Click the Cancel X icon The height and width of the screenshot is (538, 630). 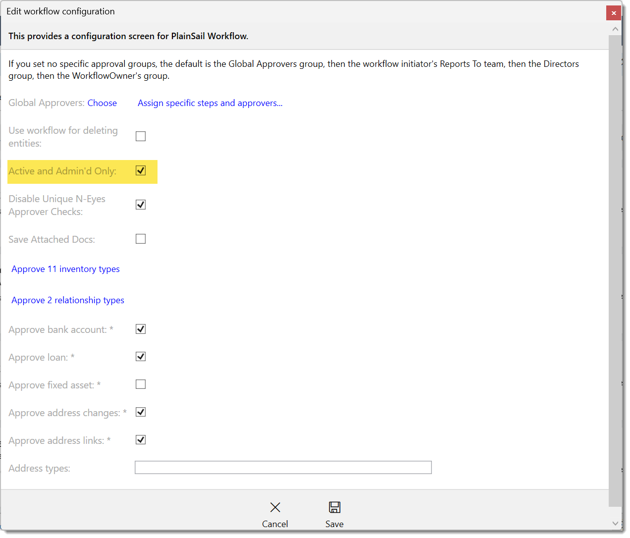[275, 507]
